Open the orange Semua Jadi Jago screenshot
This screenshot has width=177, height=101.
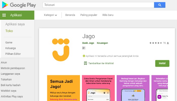63,88
